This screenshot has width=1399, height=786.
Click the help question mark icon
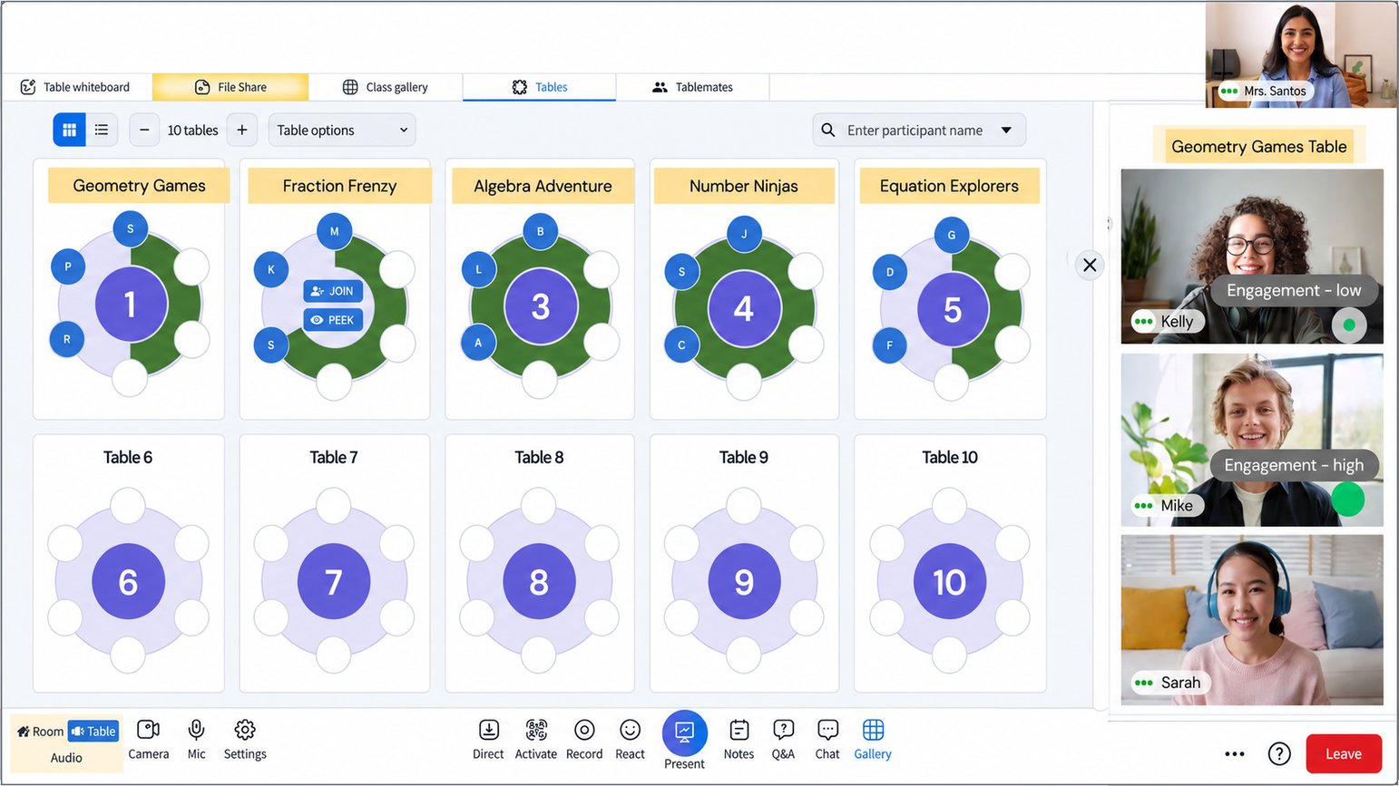[1279, 753]
